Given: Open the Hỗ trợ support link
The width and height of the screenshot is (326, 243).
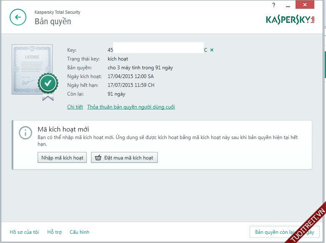Looking at the screenshot, I should 54,232.
